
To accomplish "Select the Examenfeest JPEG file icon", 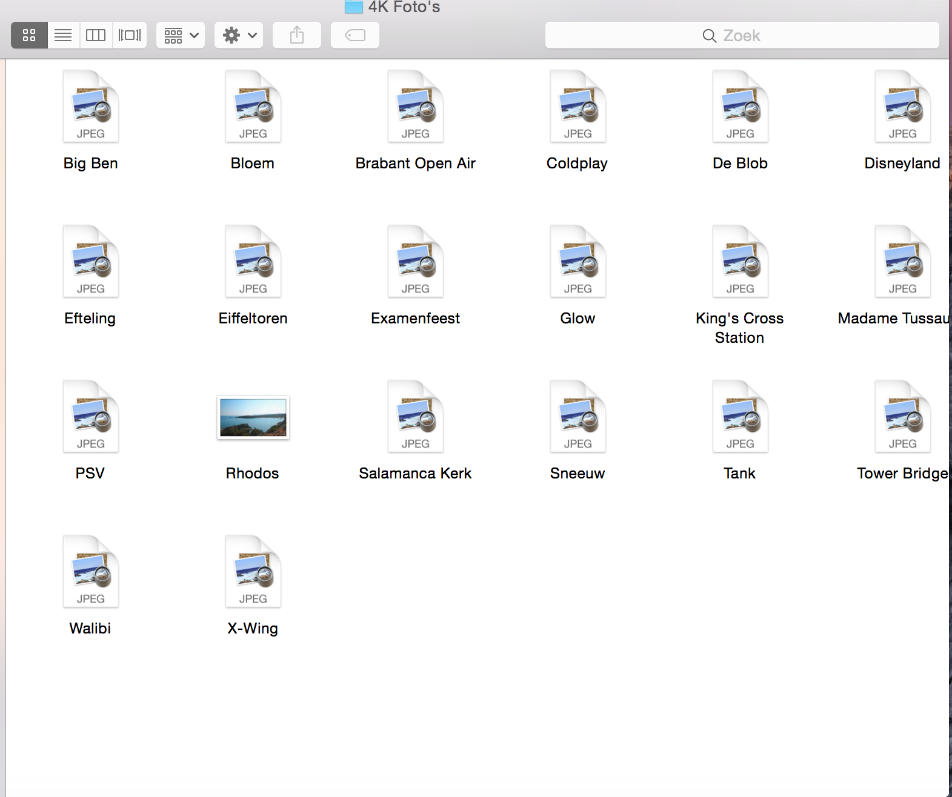I will point(416,261).
